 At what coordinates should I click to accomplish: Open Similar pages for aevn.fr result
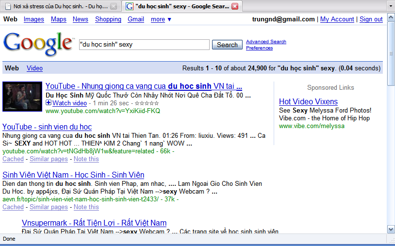click(49, 207)
